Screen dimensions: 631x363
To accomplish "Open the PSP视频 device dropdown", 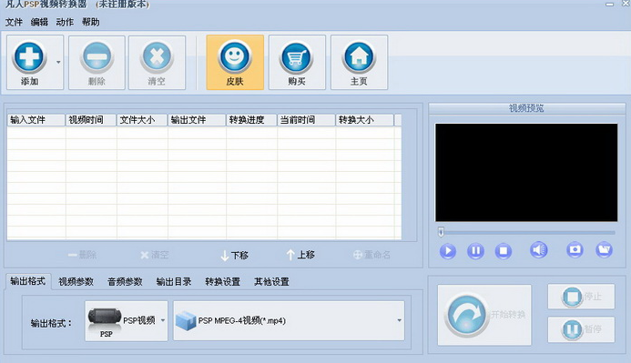I will click(127, 321).
